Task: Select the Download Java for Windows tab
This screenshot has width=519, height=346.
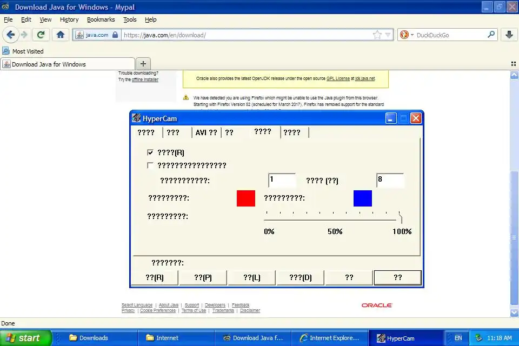Action: pos(68,64)
